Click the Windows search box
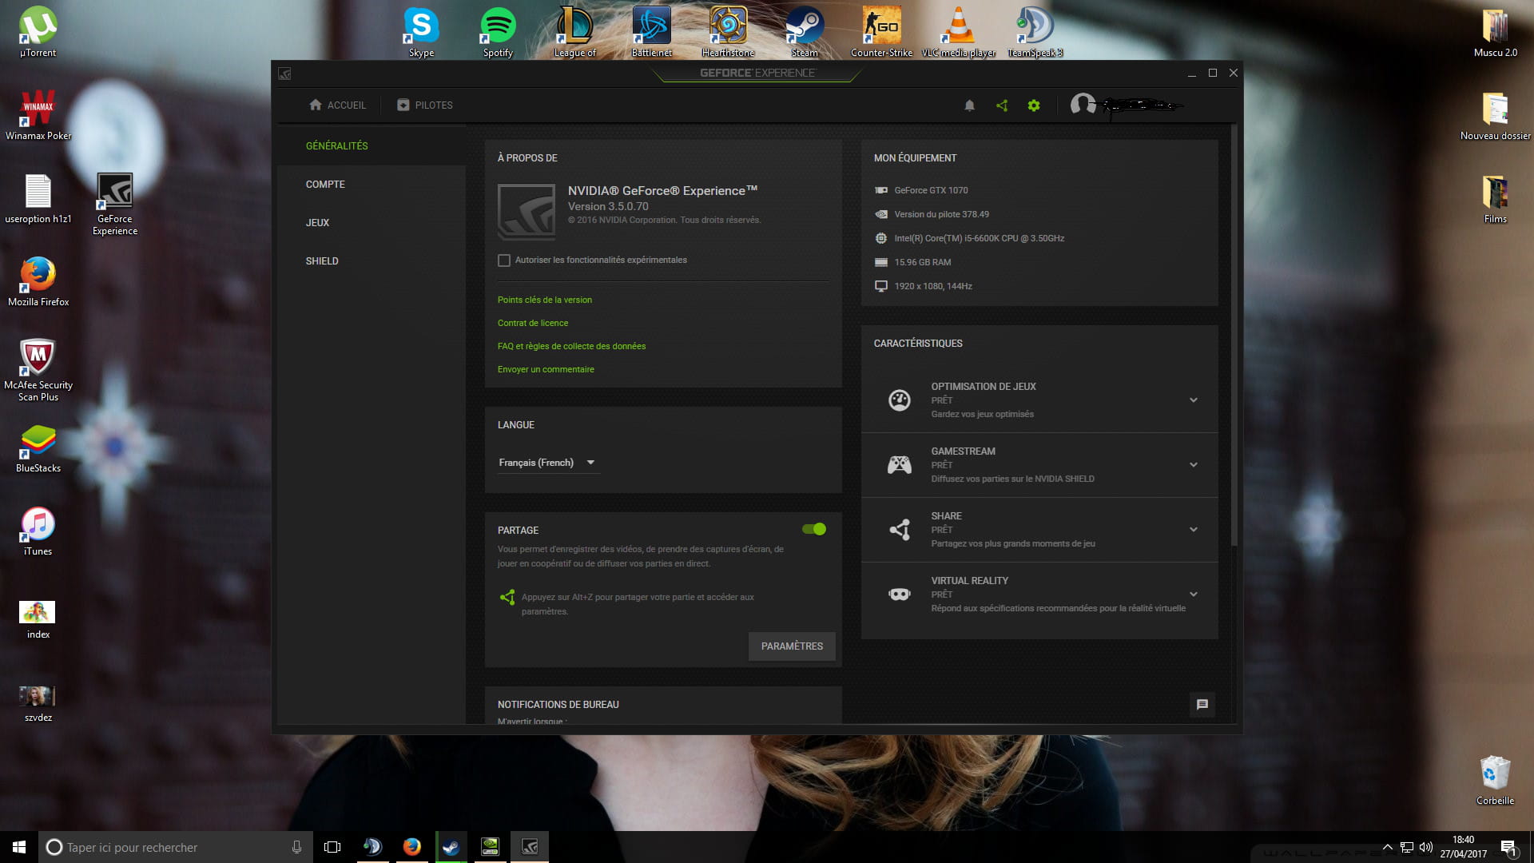The height and width of the screenshot is (863, 1534). [x=175, y=847]
